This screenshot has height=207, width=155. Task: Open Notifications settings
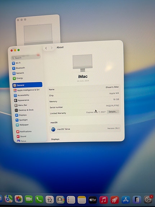coord(24,131)
